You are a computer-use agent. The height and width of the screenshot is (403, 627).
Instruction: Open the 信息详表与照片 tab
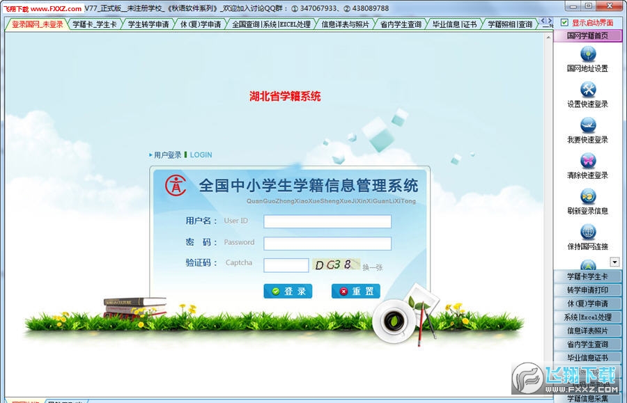(x=345, y=24)
